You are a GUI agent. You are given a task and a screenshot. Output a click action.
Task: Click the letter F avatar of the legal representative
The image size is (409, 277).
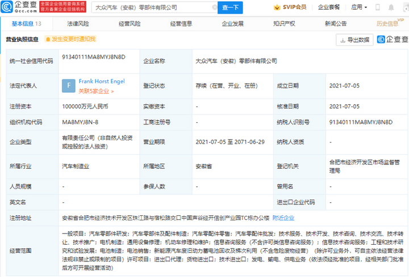(69, 86)
